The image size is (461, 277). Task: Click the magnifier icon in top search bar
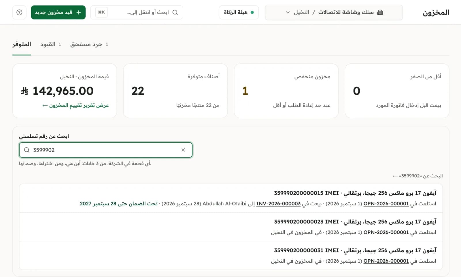pos(175,12)
